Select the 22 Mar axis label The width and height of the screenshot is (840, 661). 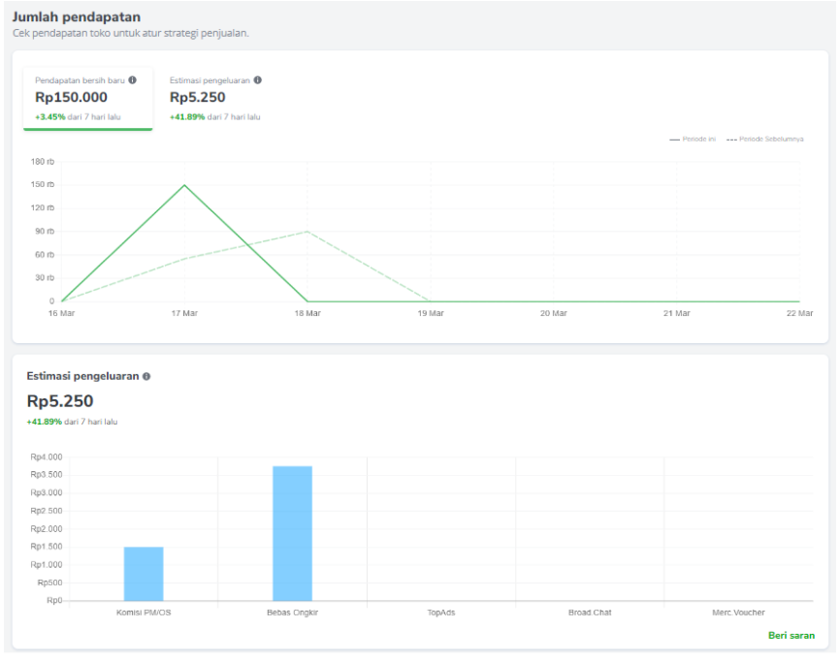tap(799, 313)
